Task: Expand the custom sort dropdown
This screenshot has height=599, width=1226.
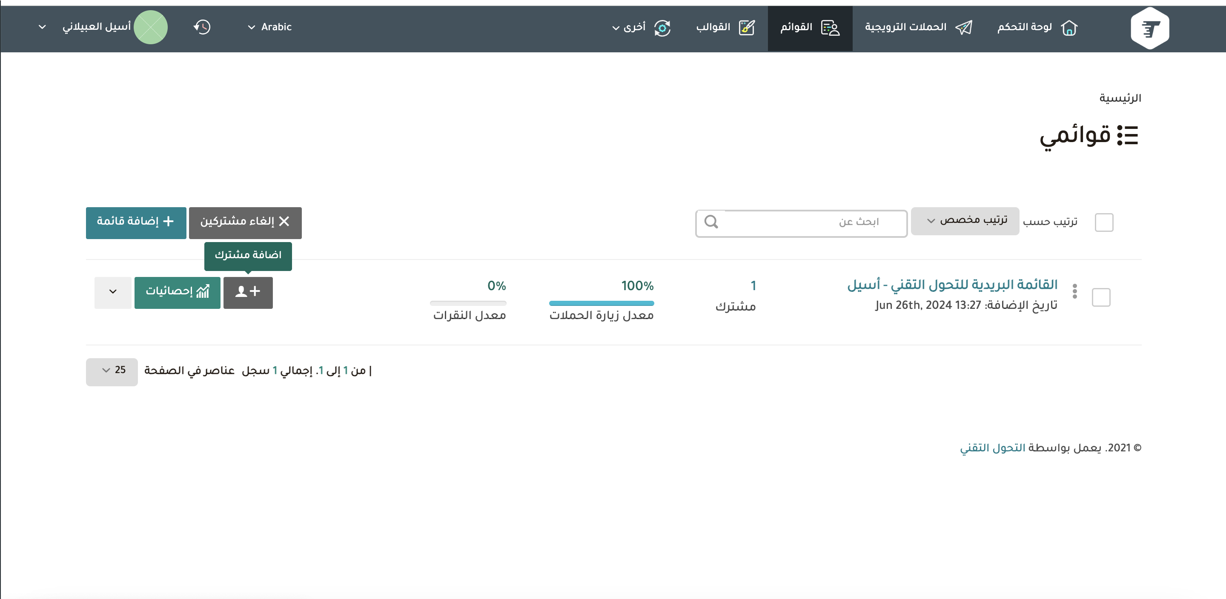Action: point(965,221)
